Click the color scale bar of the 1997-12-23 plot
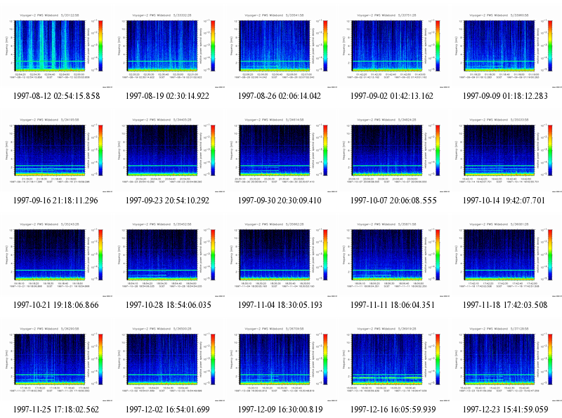Viewport: 562px width, 418px height. pos(550,359)
